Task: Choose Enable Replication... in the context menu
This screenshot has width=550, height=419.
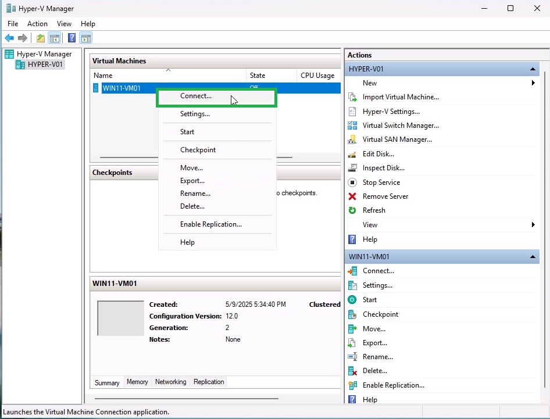Action: point(217,224)
